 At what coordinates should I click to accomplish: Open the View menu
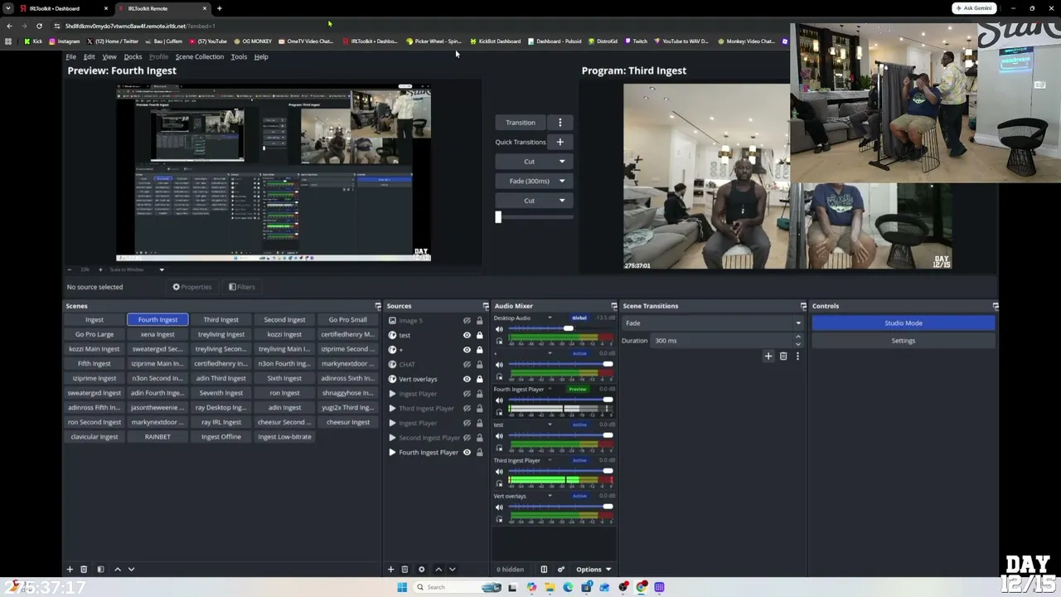click(109, 56)
